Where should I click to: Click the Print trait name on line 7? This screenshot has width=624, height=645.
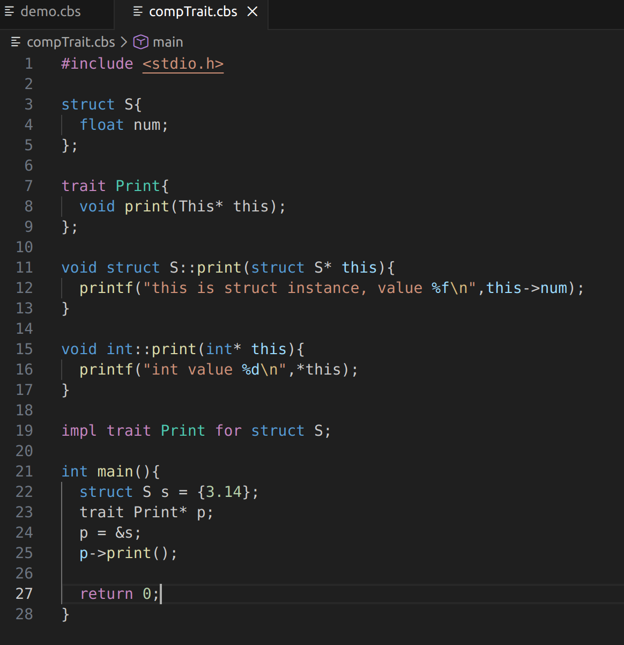pyautogui.click(x=138, y=186)
